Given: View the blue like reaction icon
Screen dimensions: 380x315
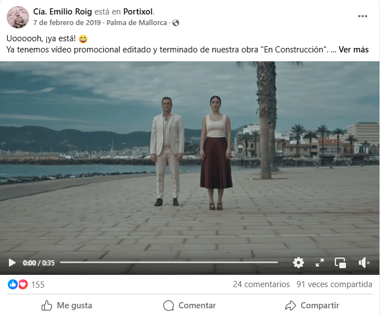Looking at the screenshot, I should click(x=13, y=284).
